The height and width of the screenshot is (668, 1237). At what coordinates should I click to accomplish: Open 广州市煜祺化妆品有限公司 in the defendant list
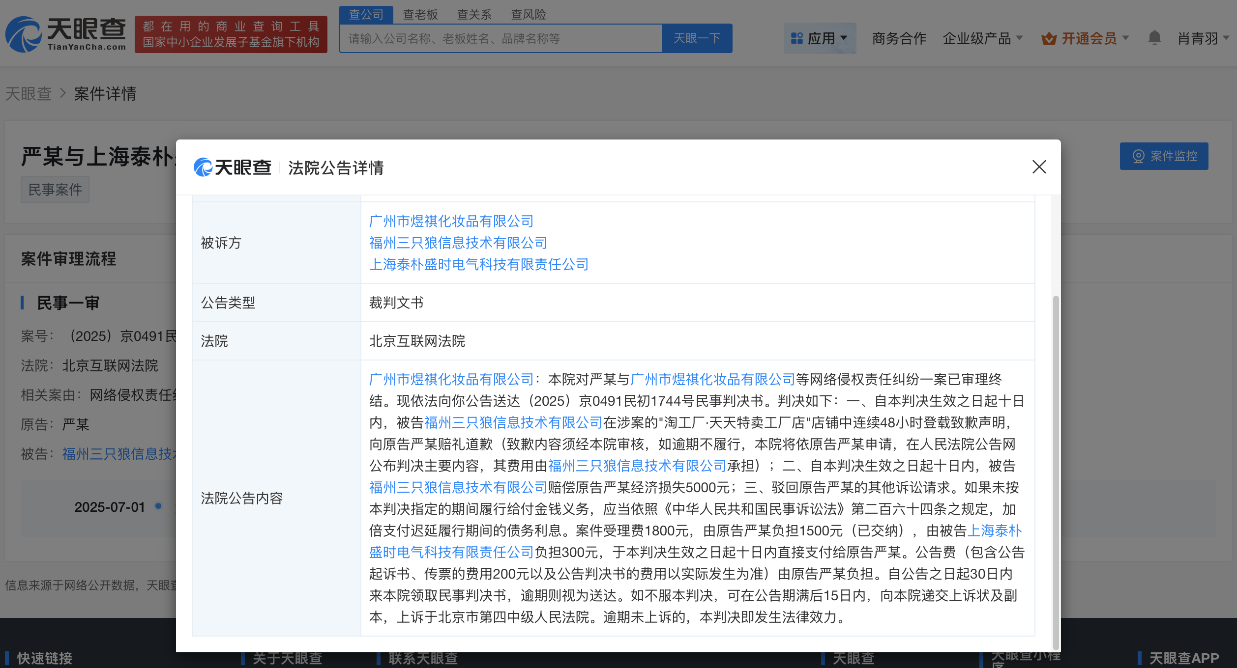[x=451, y=221]
